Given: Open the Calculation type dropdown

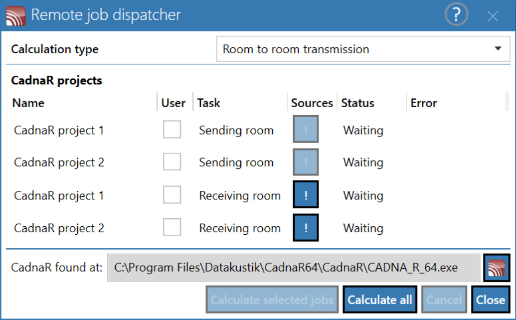Looking at the screenshot, I should coord(363,49).
